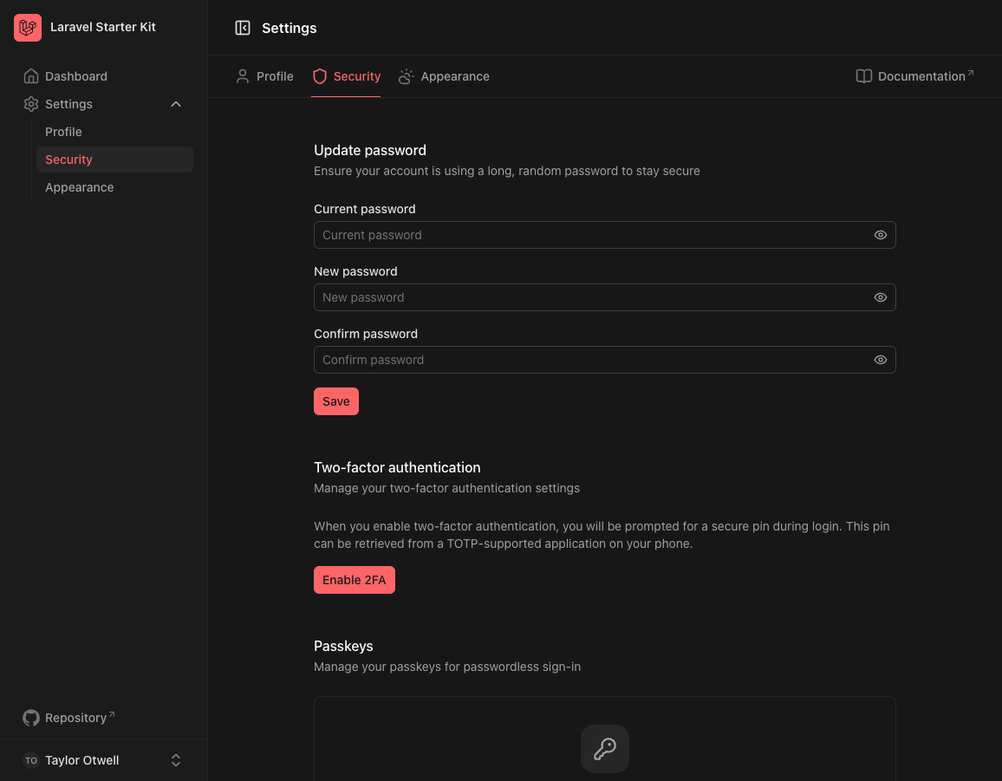Click the Two-factor authentication heading
This screenshot has height=781, width=1002.
397,468
